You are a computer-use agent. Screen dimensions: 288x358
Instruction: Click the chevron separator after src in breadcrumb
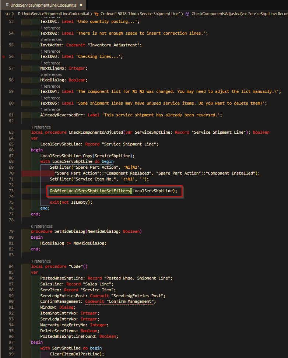point(14,14)
